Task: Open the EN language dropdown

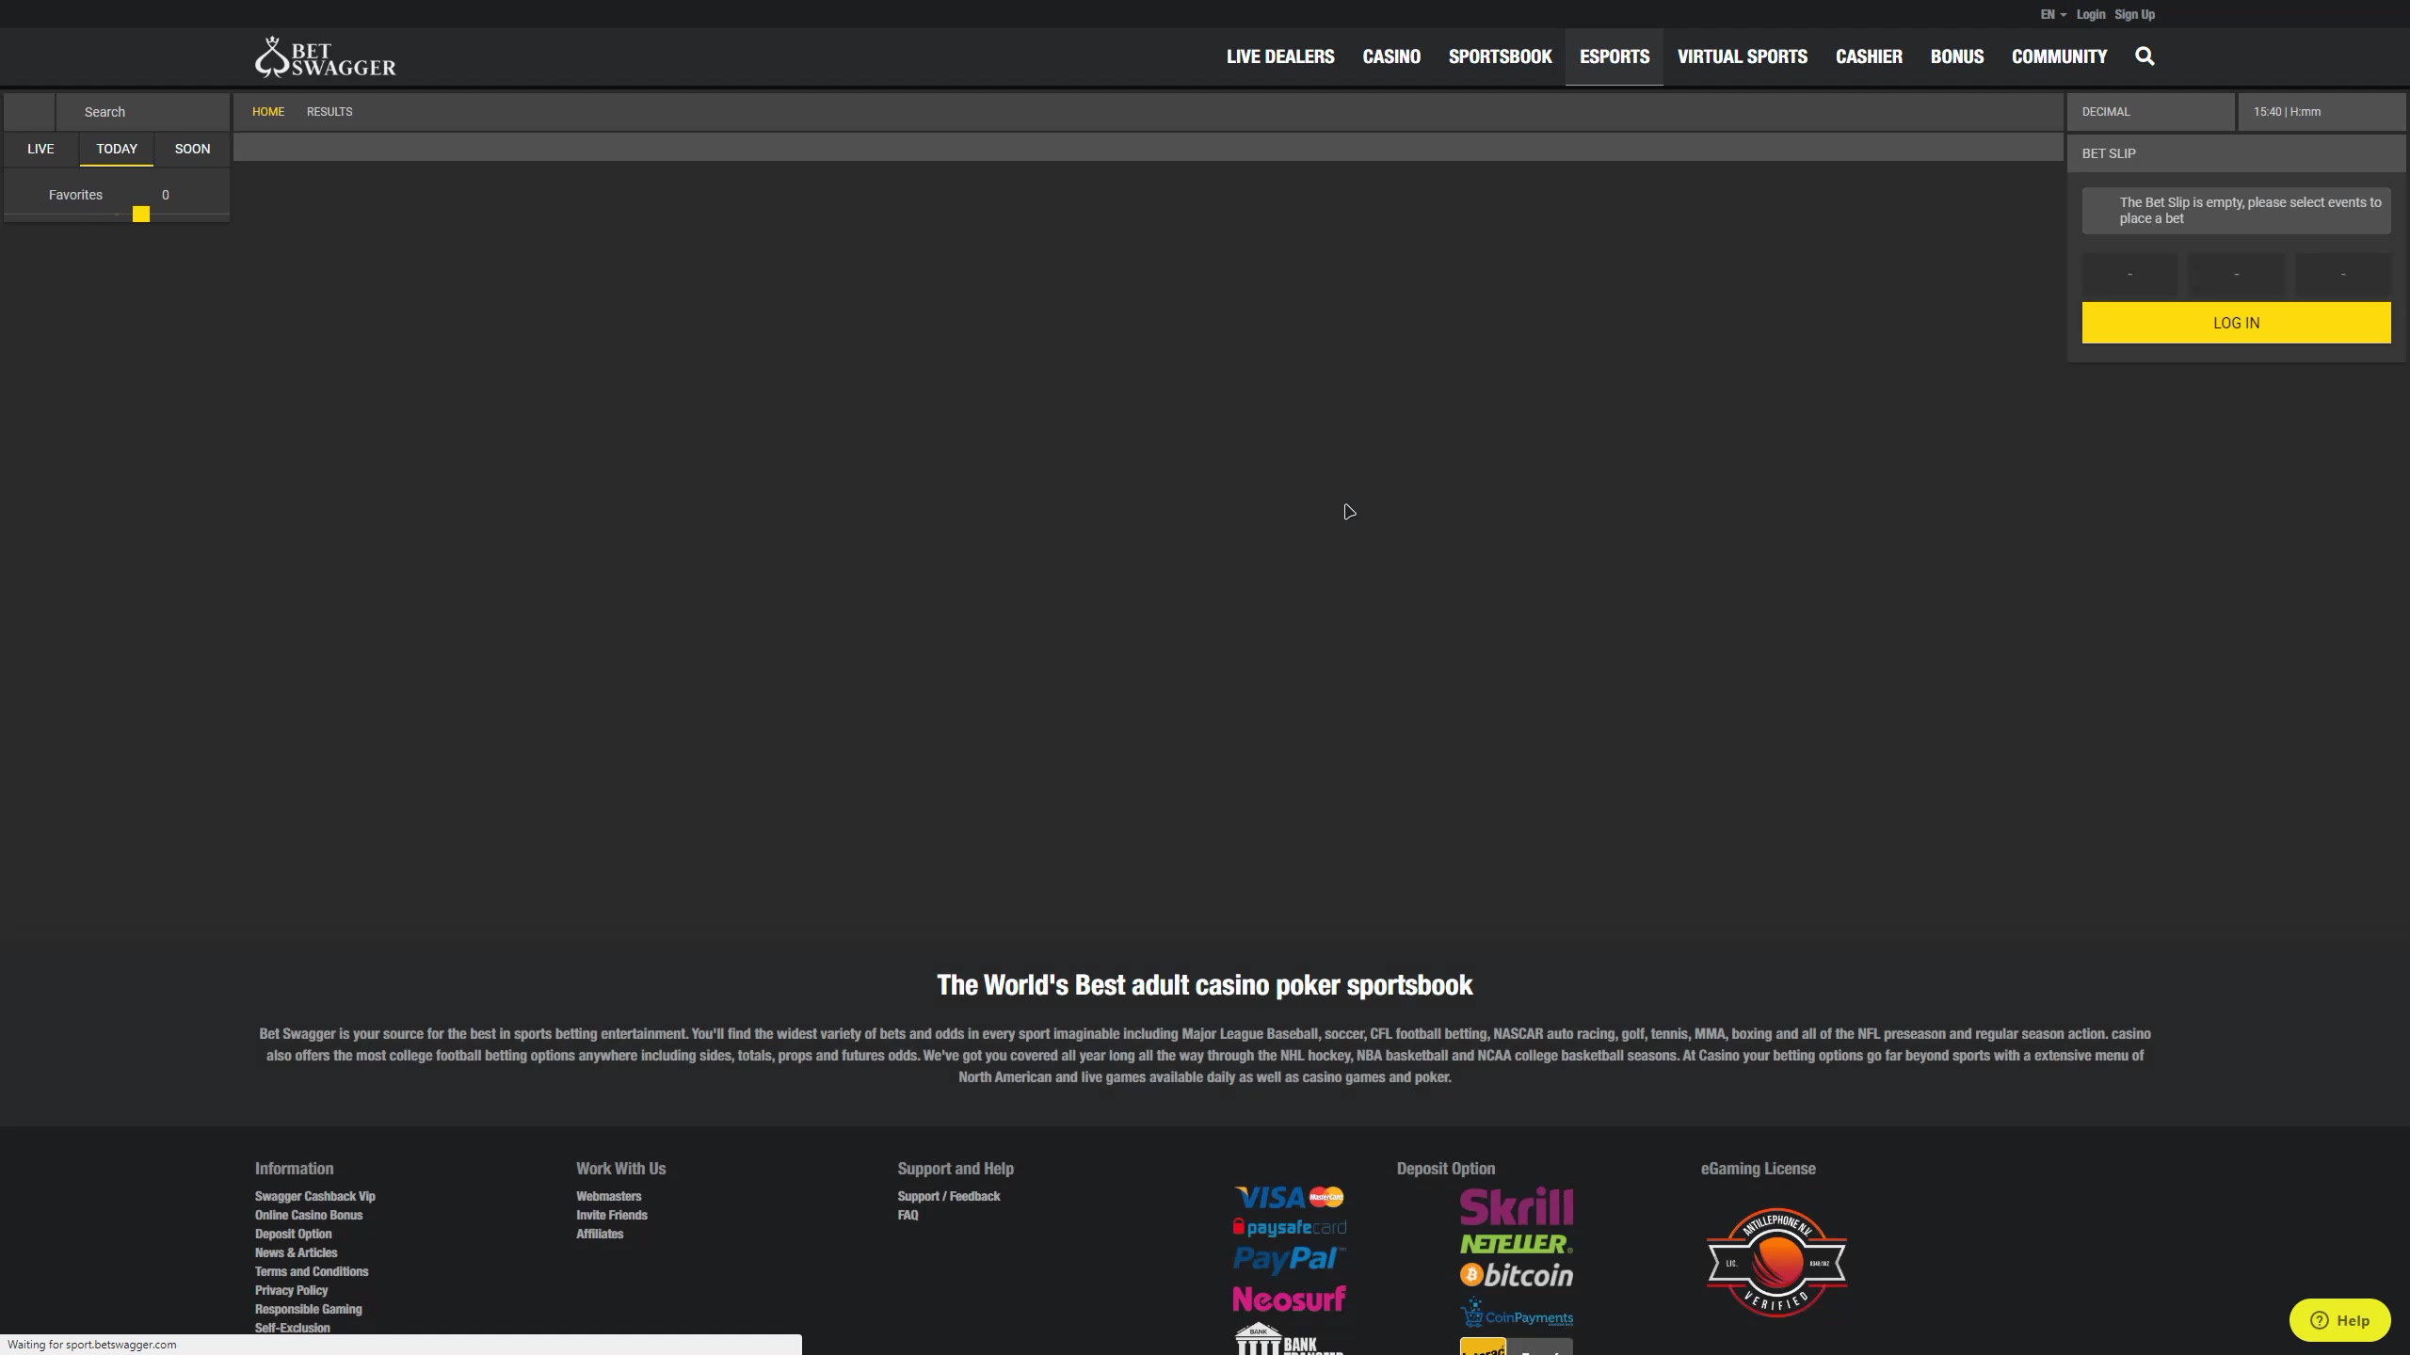Action: 2052,14
